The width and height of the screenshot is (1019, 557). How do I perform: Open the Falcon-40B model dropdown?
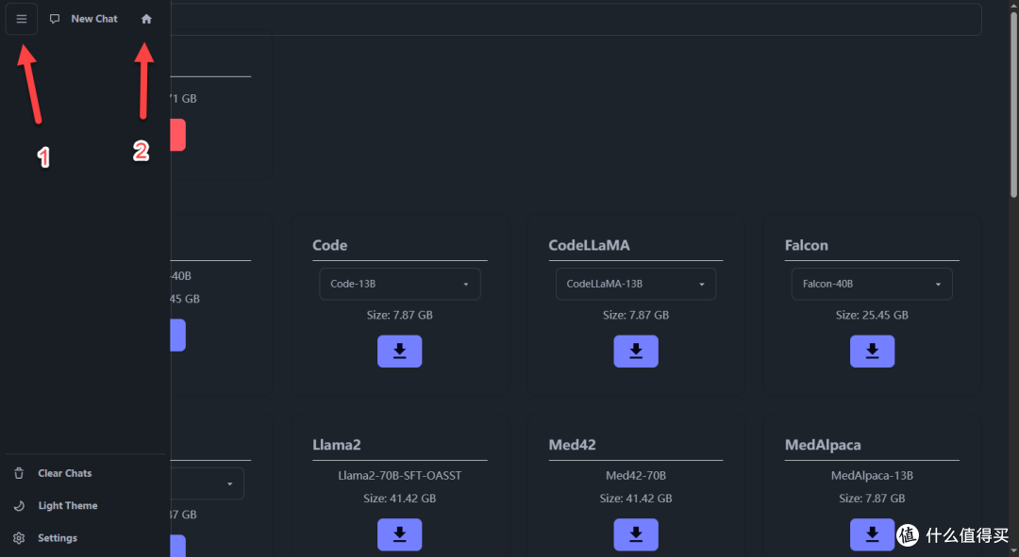[x=872, y=284]
